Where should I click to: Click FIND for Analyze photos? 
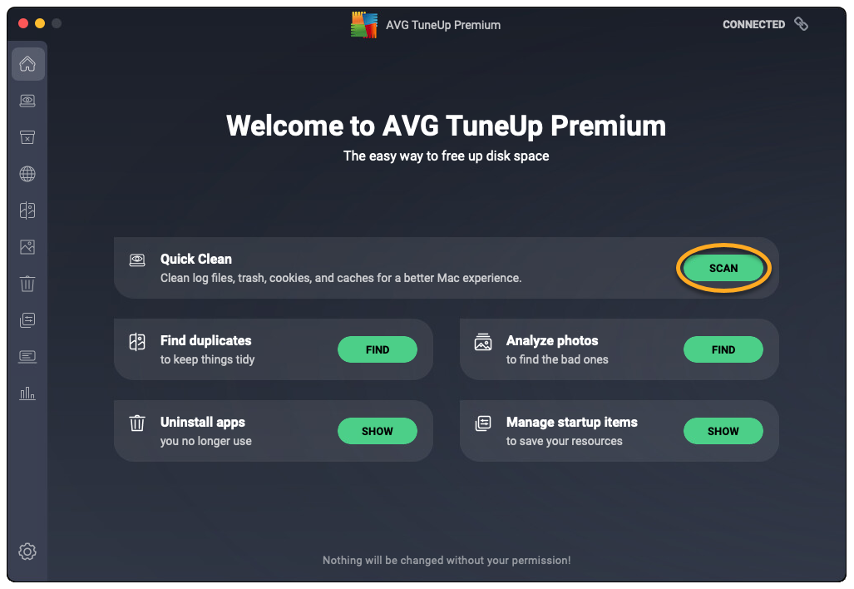723,350
